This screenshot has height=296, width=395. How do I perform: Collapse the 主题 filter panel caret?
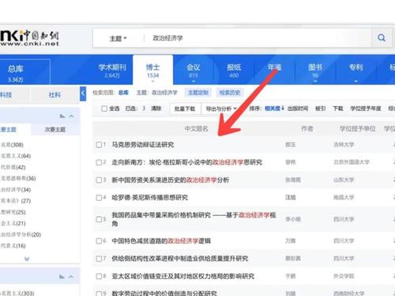pos(71,116)
